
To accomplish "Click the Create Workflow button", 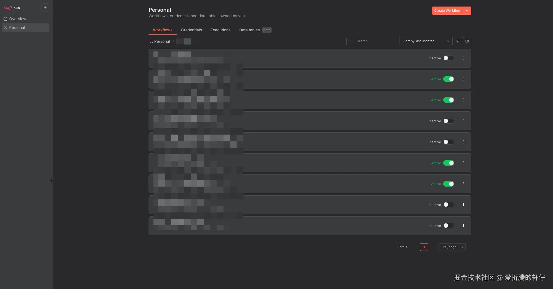I will coord(447,11).
